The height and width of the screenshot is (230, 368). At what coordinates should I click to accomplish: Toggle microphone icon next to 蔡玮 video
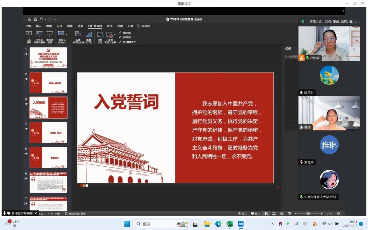pos(301,127)
